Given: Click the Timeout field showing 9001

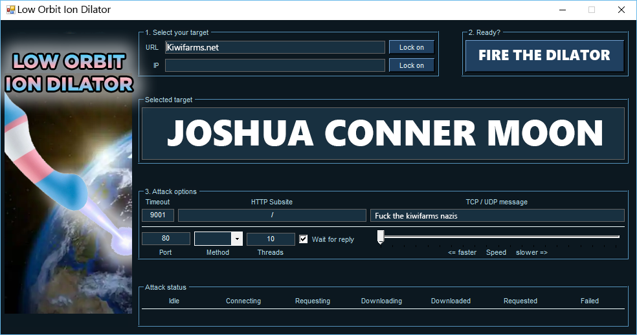Looking at the screenshot, I should pyautogui.click(x=158, y=215).
